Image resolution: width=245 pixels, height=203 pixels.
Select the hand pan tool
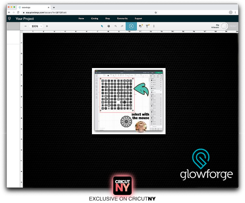pyautogui.click(x=109, y=26)
